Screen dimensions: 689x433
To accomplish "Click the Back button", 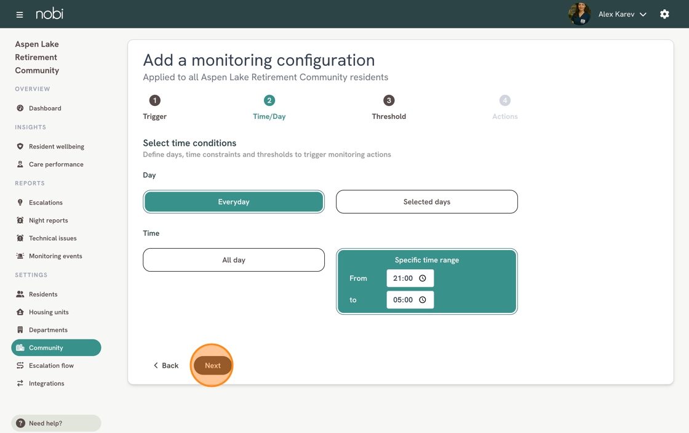I will point(165,366).
